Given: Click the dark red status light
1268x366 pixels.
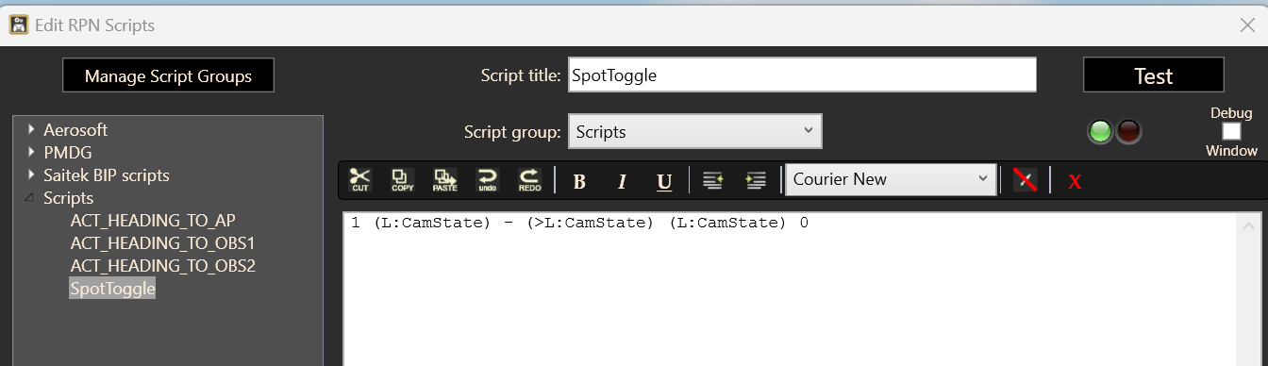Looking at the screenshot, I should point(1128,132).
